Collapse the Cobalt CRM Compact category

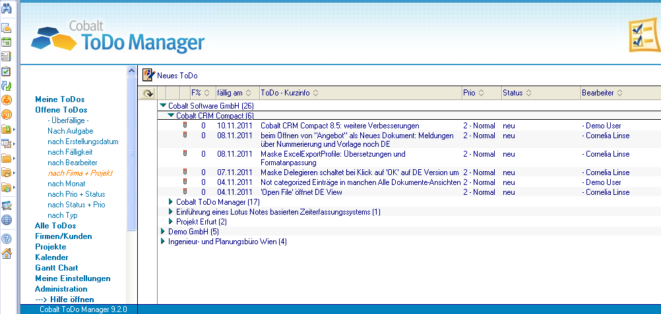171,115
